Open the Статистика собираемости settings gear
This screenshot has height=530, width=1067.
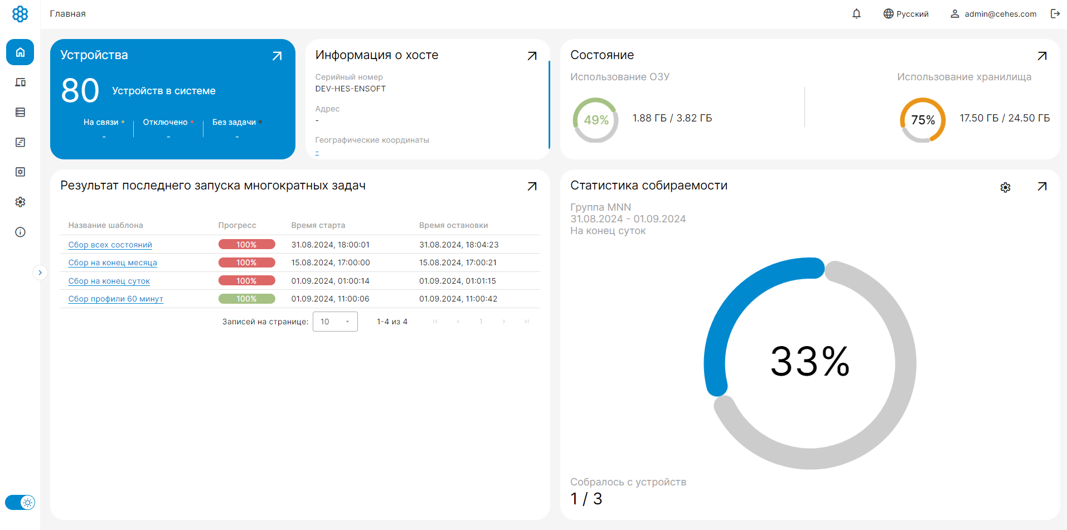pyautogui.click(x=1005, y=187)
